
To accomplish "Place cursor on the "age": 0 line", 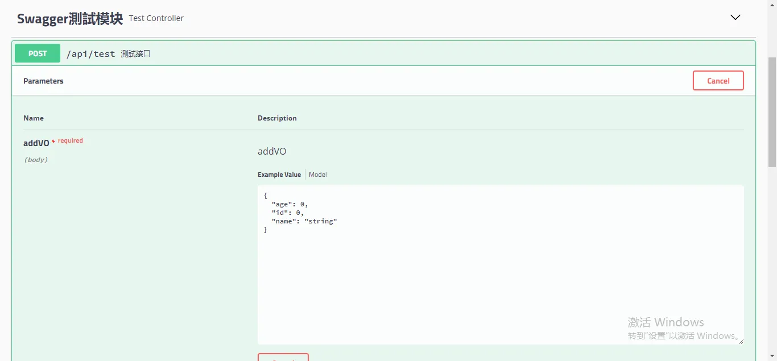I will (290, 204).
